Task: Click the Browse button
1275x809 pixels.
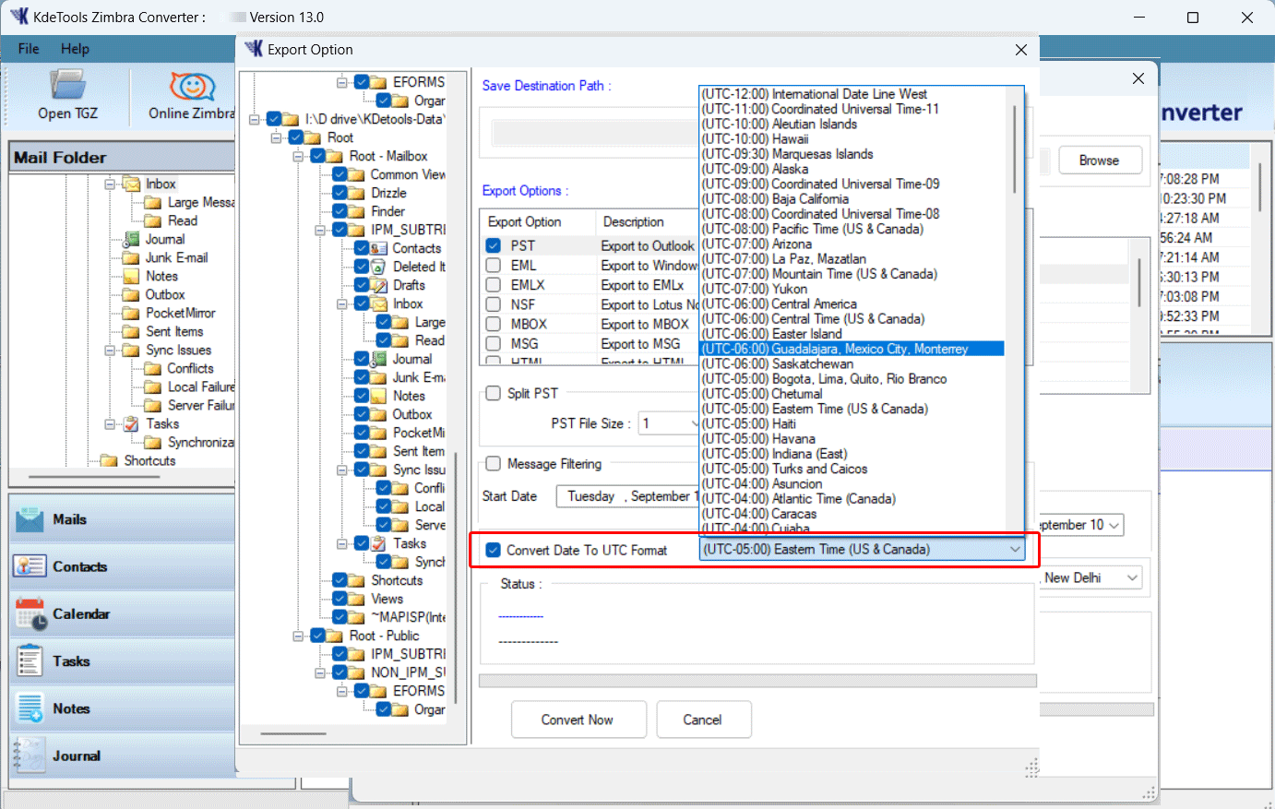Action: click(1100, 160)
